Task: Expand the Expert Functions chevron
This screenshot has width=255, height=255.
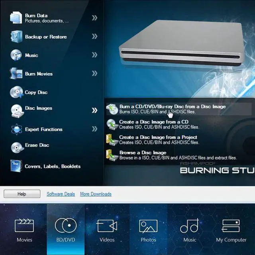Action: pyautogui.click(x=94, y=129)
